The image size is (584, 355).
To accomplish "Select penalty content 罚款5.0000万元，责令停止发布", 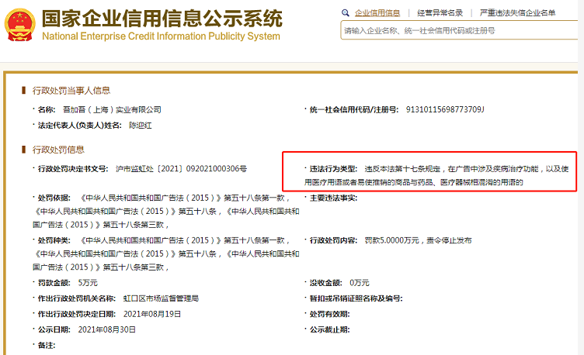I will click(418, 240).
